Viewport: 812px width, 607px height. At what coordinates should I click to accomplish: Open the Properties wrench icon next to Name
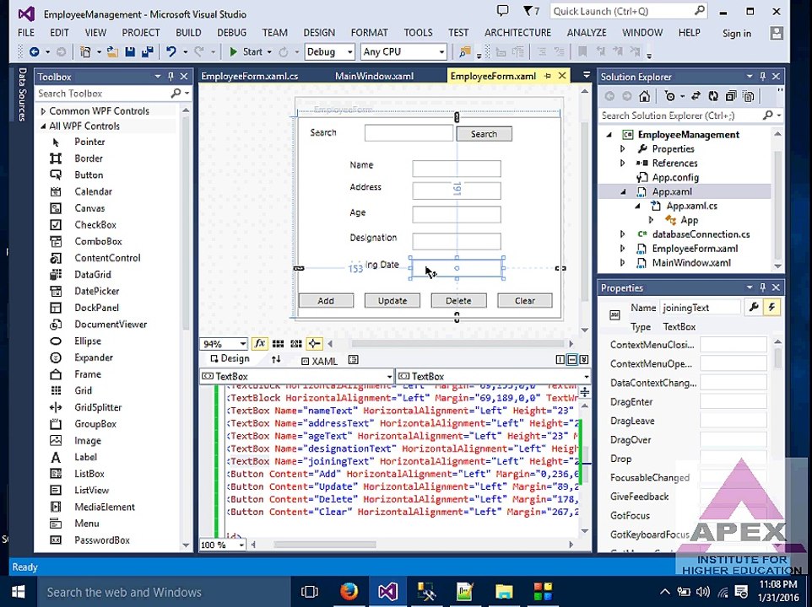pos(754,307)
